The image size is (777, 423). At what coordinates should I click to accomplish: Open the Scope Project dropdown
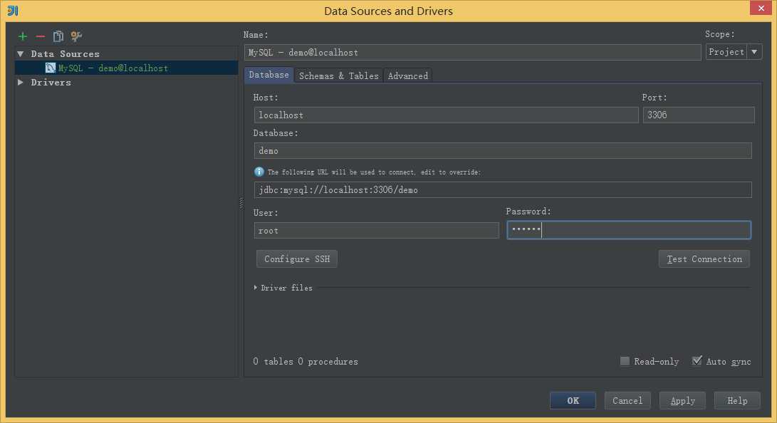coord(734,51)
